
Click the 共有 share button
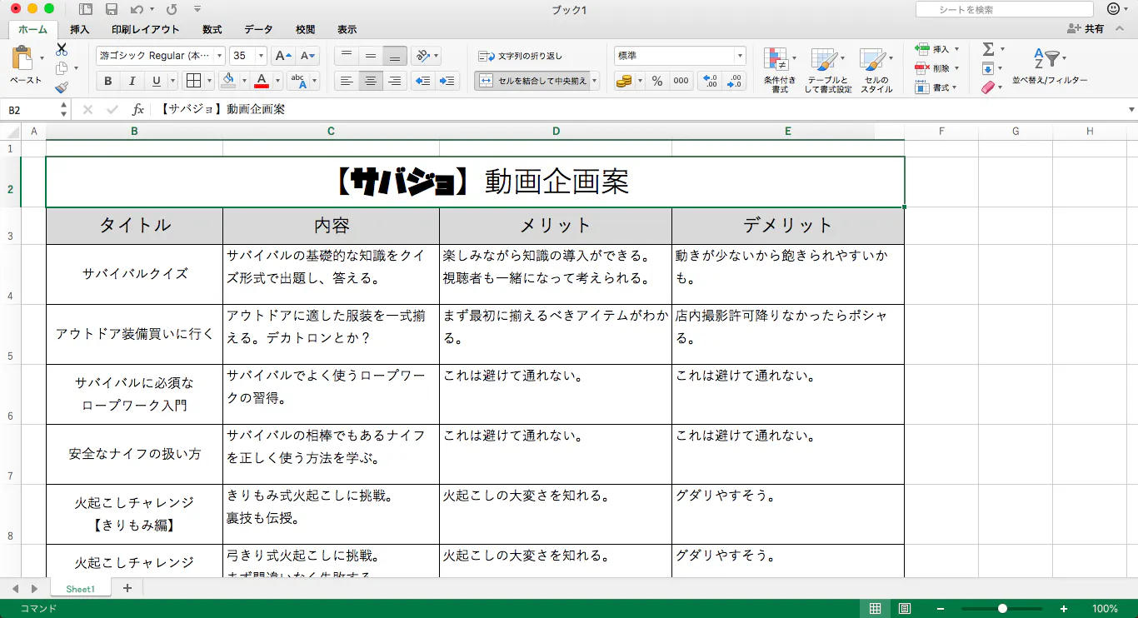point(1086,29)
